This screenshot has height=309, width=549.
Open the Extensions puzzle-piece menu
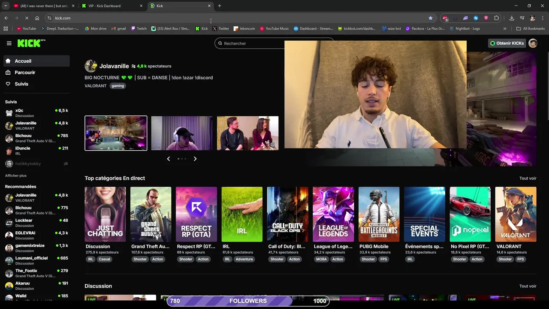coord(497,18)
